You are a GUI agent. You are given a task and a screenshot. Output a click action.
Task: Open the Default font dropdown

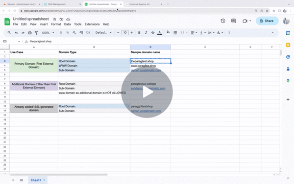pos(103,33)
